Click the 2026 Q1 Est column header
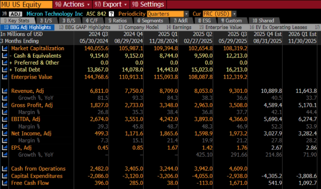The image size is (321, 189). point(303,34)
